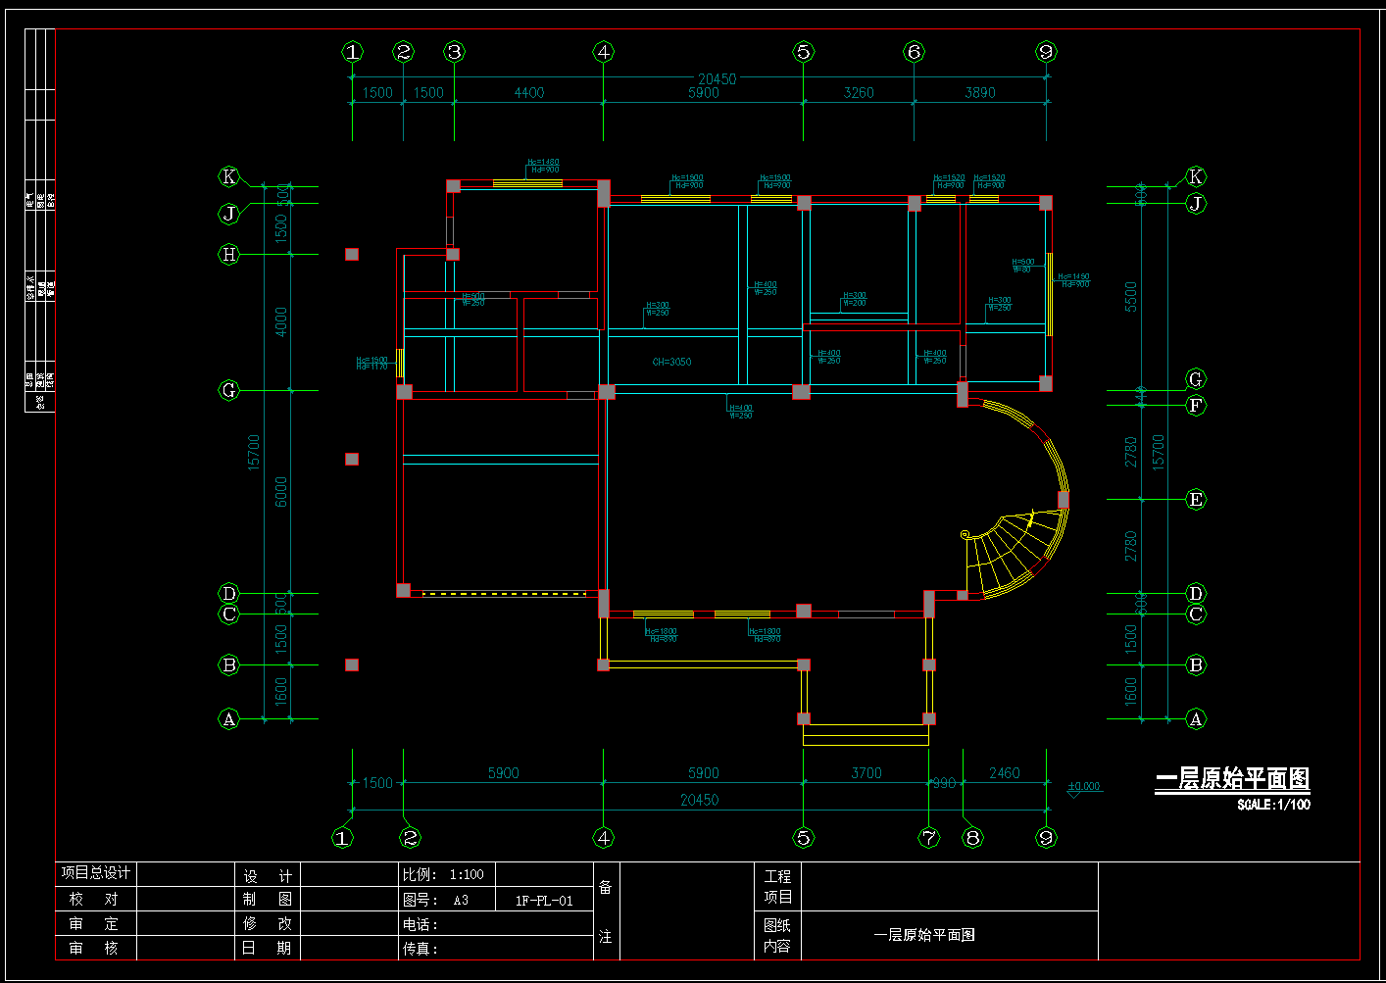Select the CH=3050 ceiling height label

tap(671, 362)
